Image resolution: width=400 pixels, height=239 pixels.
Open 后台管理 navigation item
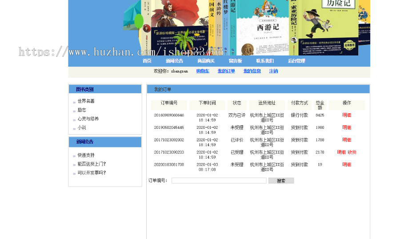tap(296, 61)
